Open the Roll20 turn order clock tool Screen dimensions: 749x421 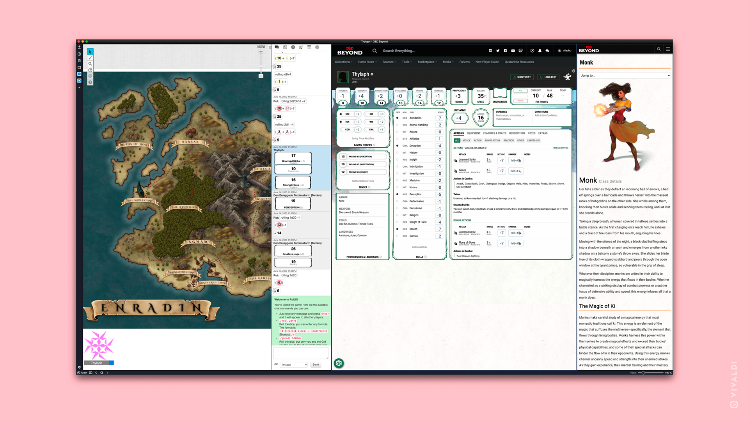click(x=90, y=70)
